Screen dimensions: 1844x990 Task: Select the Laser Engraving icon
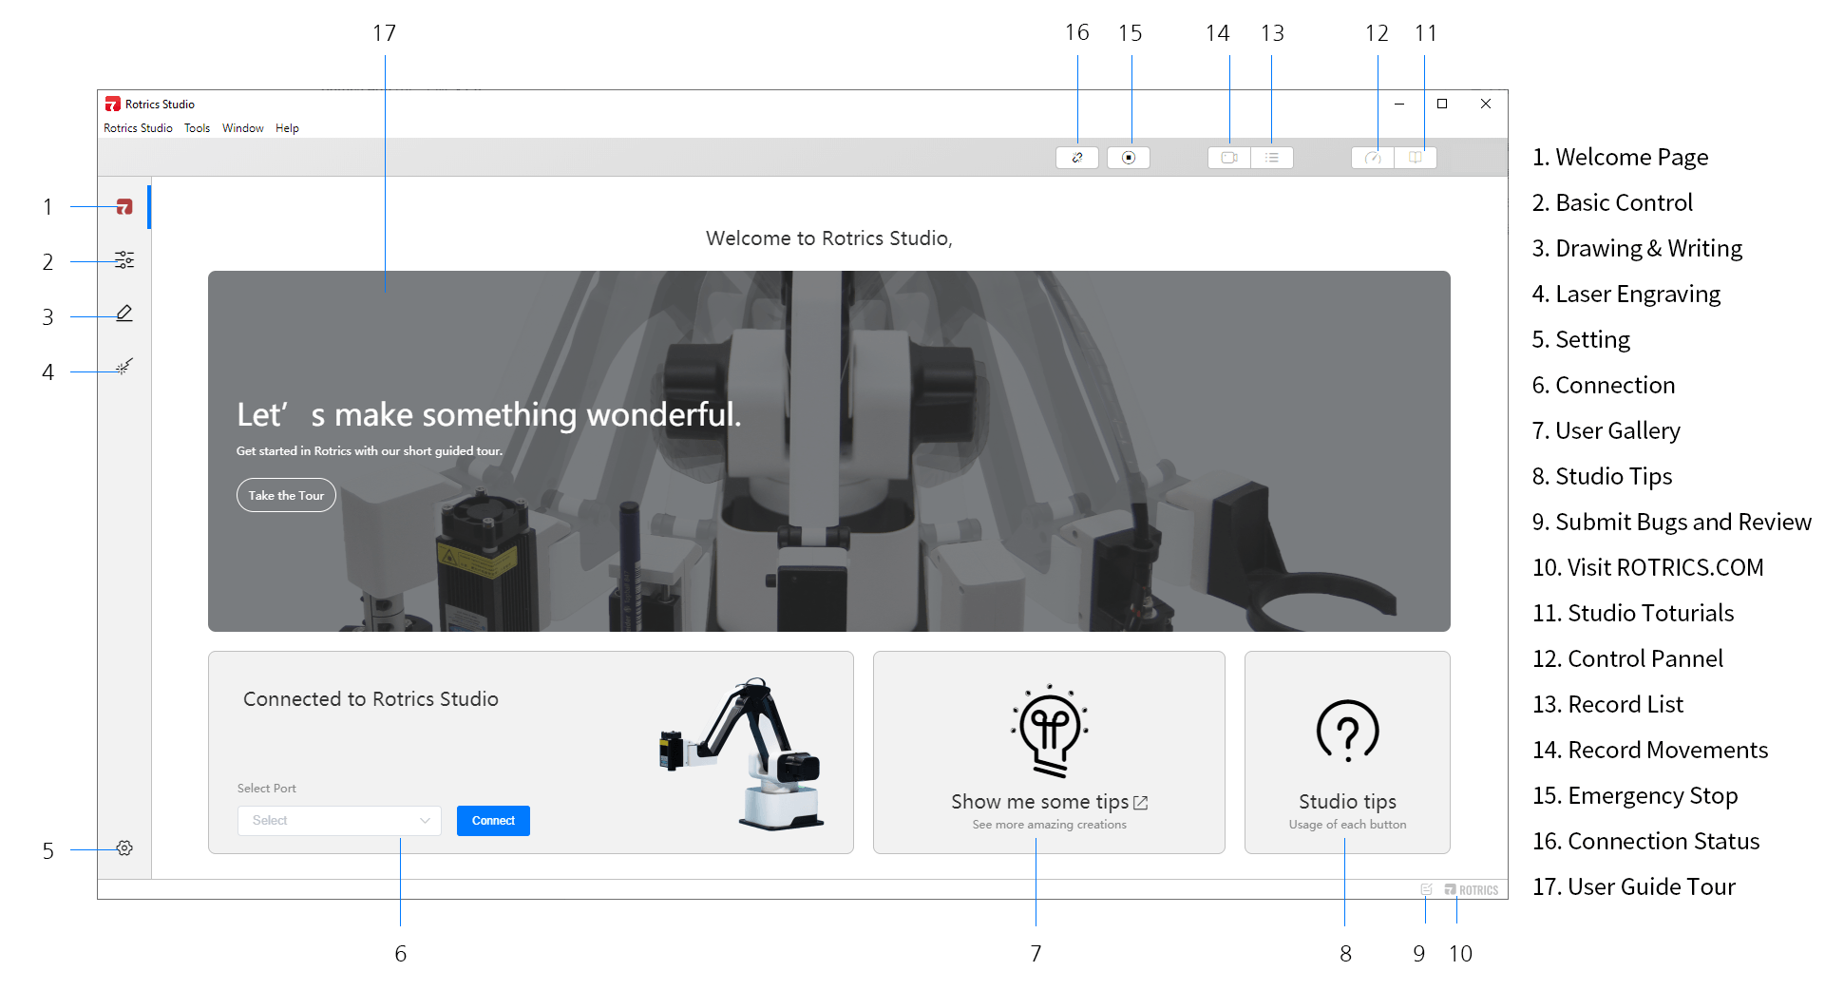click(124, 367)
